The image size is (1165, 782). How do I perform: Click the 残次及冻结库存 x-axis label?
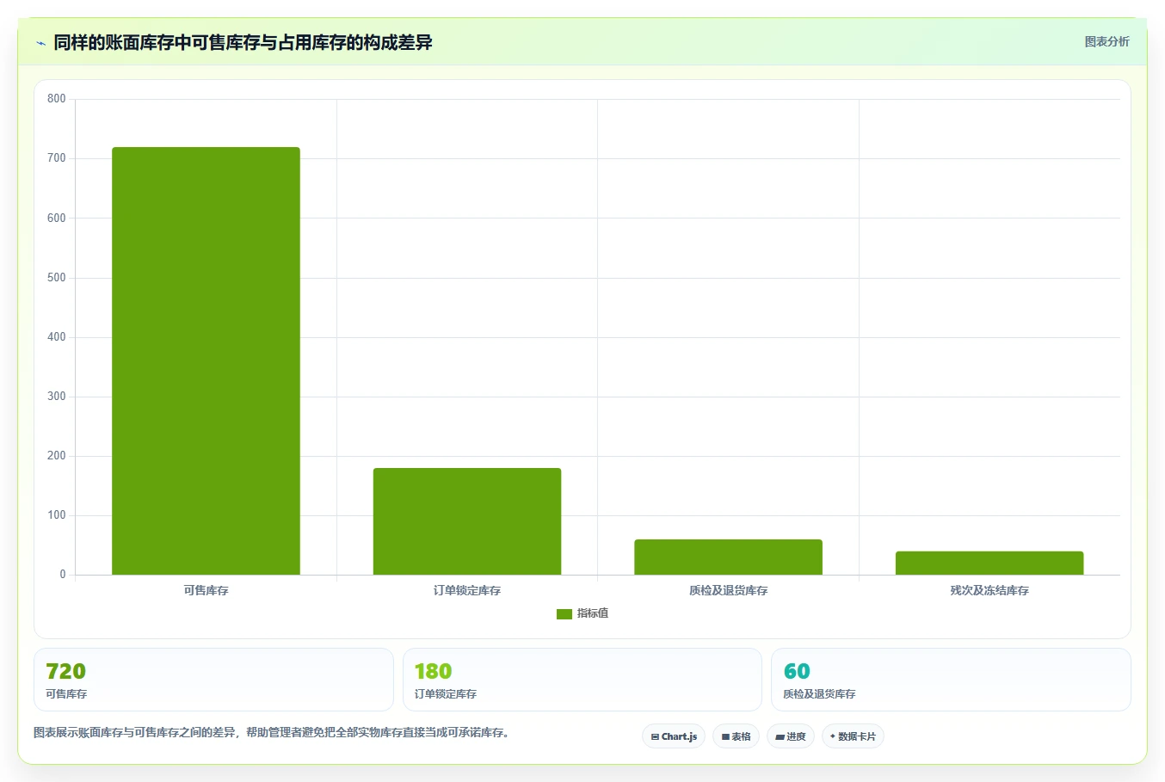pyautogui.click(x=989, y=591)
